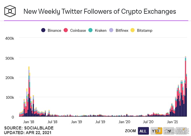Toggle Coinbase series via red dot
191x136 pixels.
point(66,30)
